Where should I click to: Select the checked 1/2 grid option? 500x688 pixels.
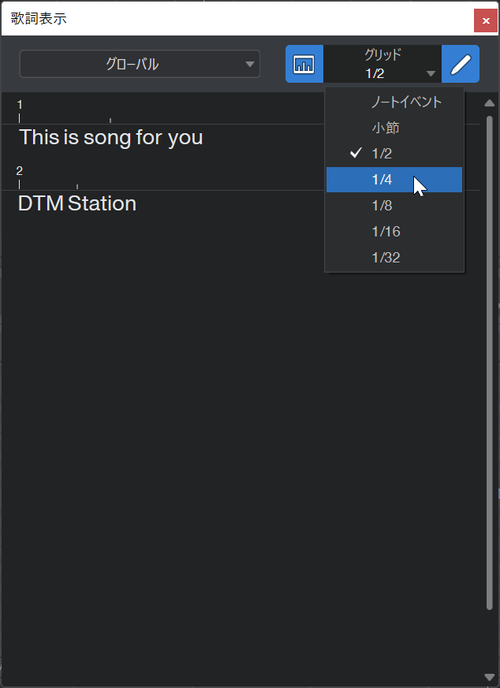pos(394,154)
